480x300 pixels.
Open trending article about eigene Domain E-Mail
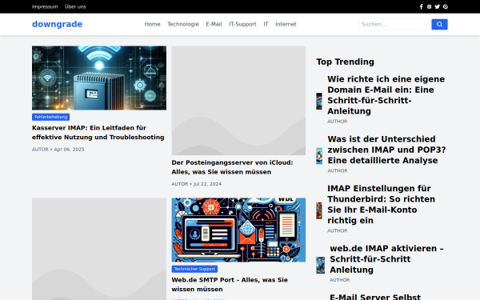click(x=386, y=95)
